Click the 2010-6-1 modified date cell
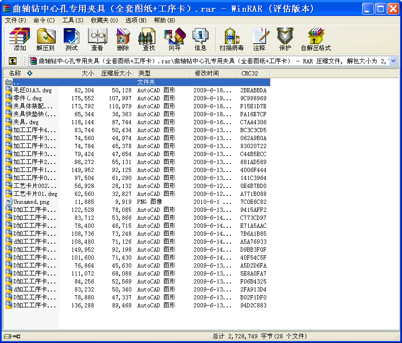 [213, 202]
